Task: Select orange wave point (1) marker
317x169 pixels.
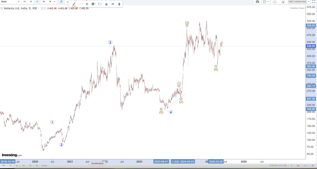Action: (179, 86)
